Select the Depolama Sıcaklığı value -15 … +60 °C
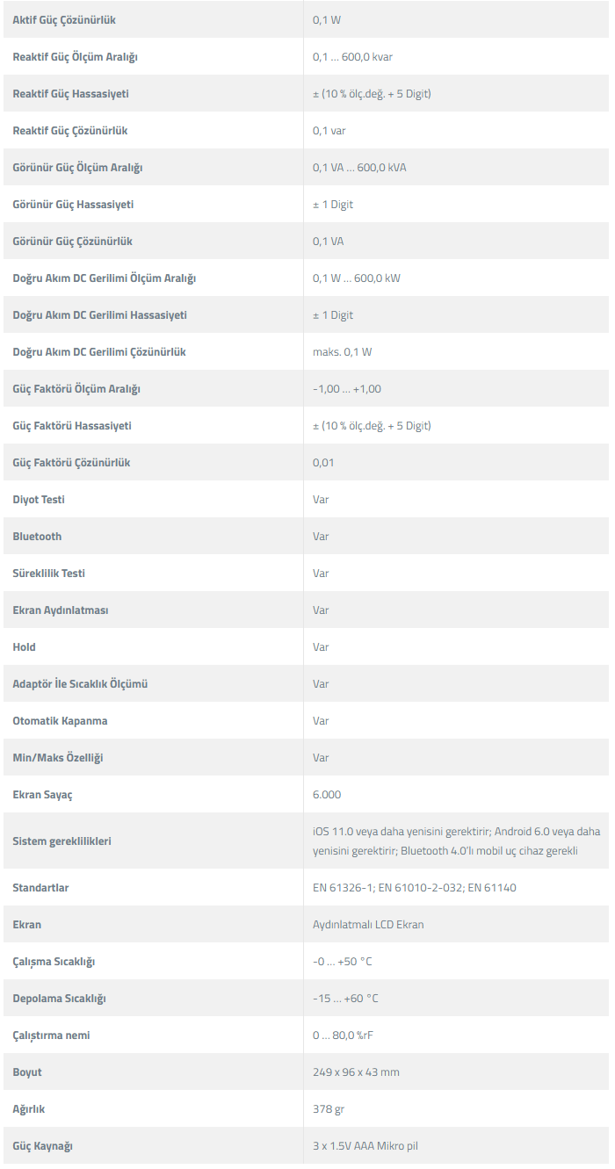Screen dimensions: 615x1169 [x=345, y=999]
